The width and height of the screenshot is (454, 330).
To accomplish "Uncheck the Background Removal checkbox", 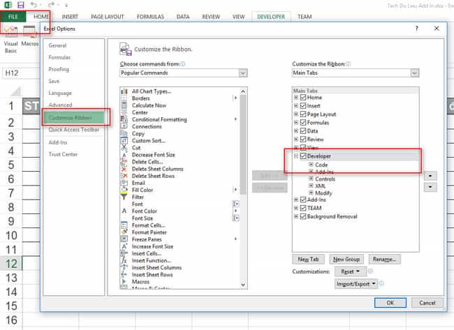I will (303, 216).
